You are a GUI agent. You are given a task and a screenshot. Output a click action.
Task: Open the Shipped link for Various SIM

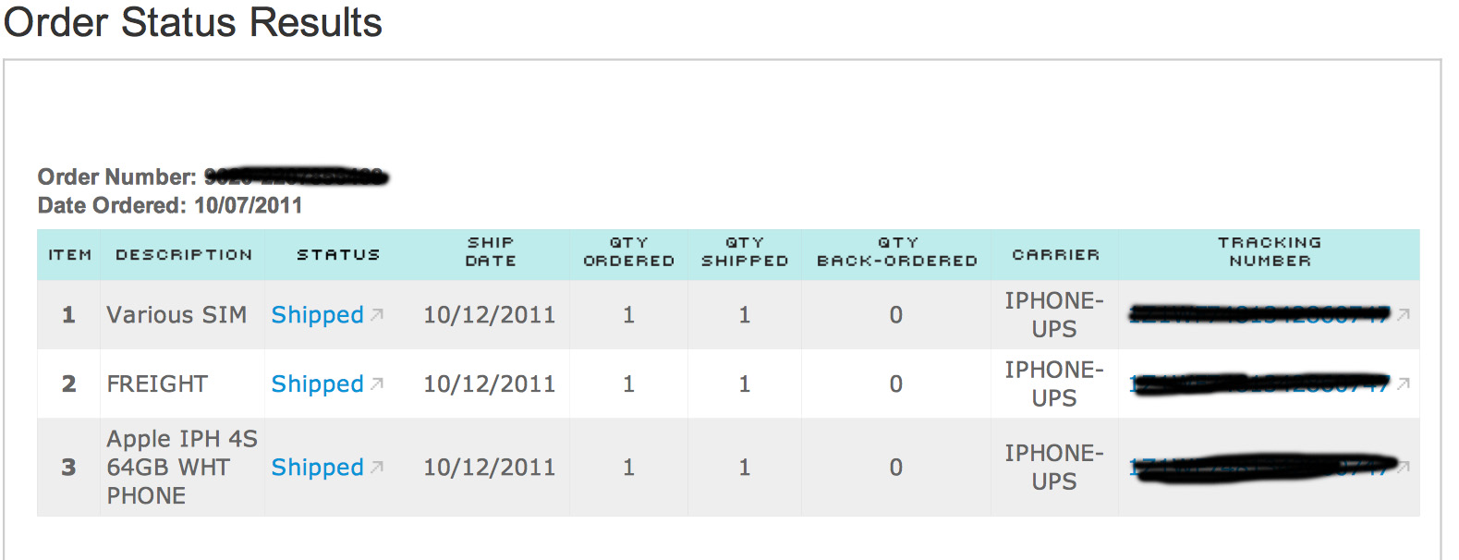(317, 315)
